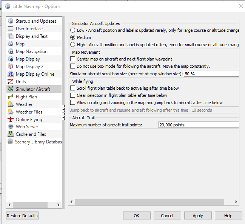Enable scroll flight plan table back to active leg
Viewport: 245px width, 224px height.
72,88
